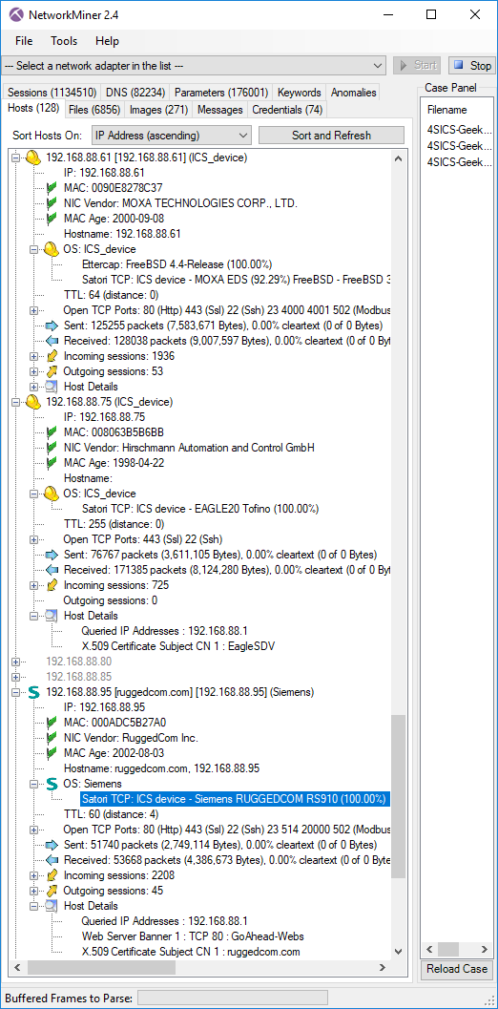The image size is (498, 1009).
Task: Click the Received arrow icon for 128038 packets
Action: pyautogui.click(x=52, y=341)
